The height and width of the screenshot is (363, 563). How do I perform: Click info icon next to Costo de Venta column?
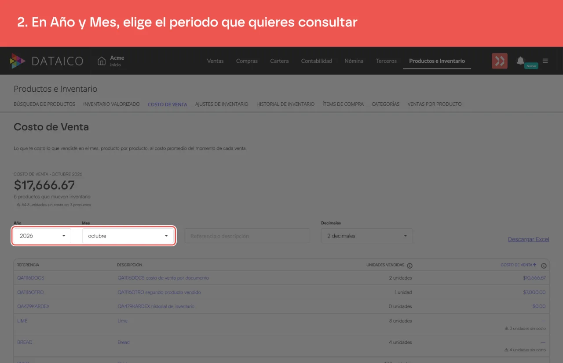click(x=544, y=266)
